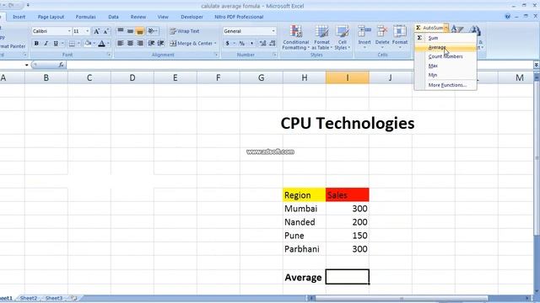Apply the Fill Color bucket
The width and height of the screenshot is (540, 303).
(88, 43)
